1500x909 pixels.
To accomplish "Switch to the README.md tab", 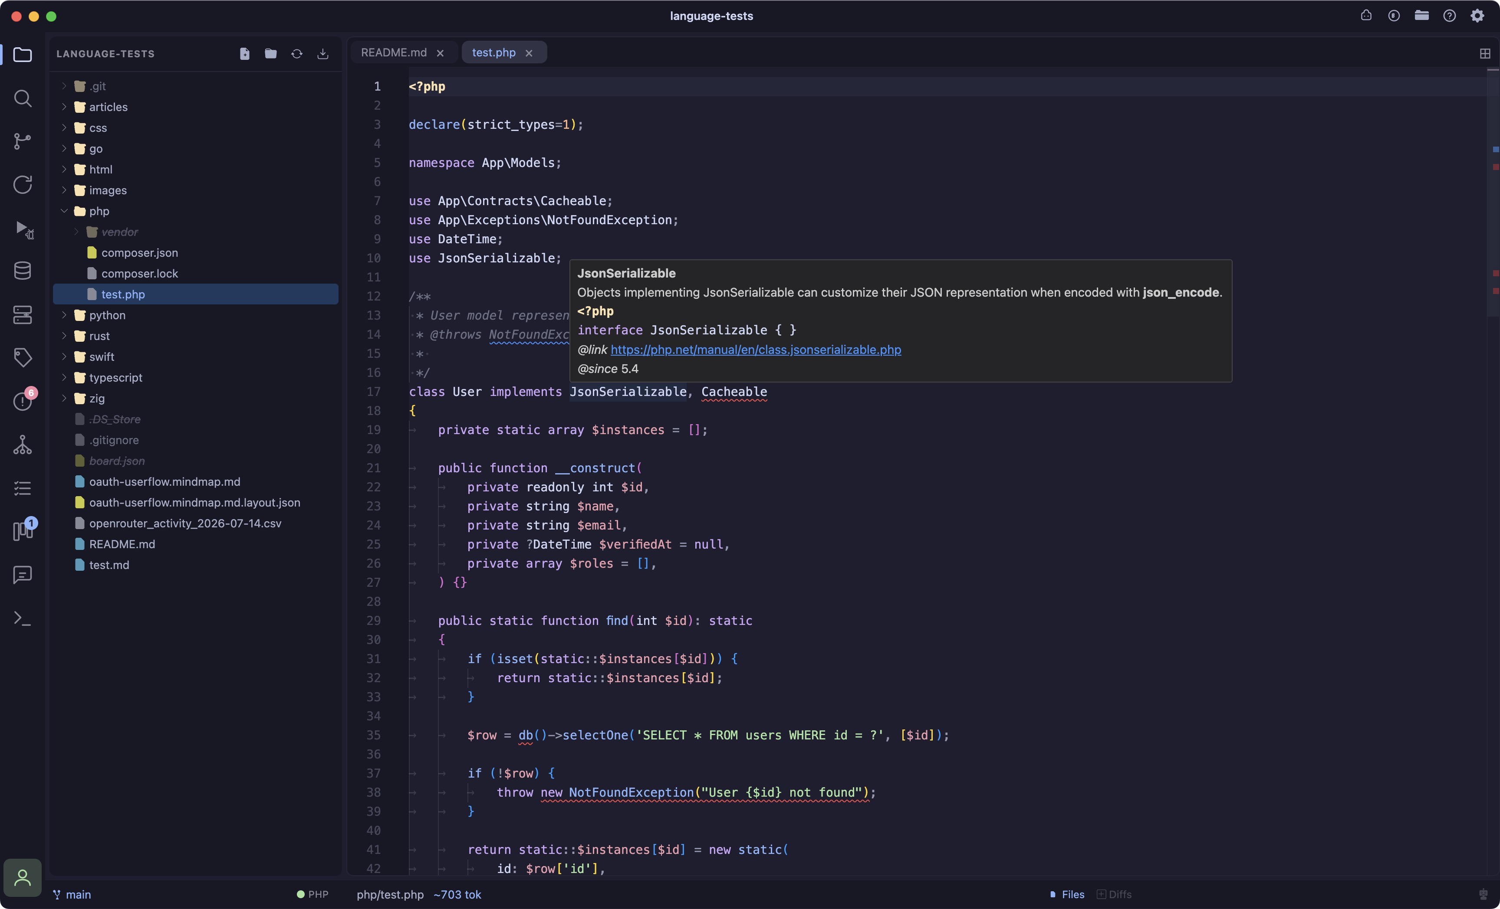I will pyautogui.click(x=394, y=52).
